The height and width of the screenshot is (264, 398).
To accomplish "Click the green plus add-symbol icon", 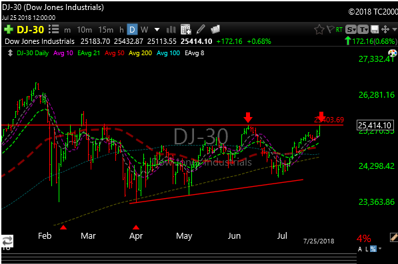I will (9, 29).
